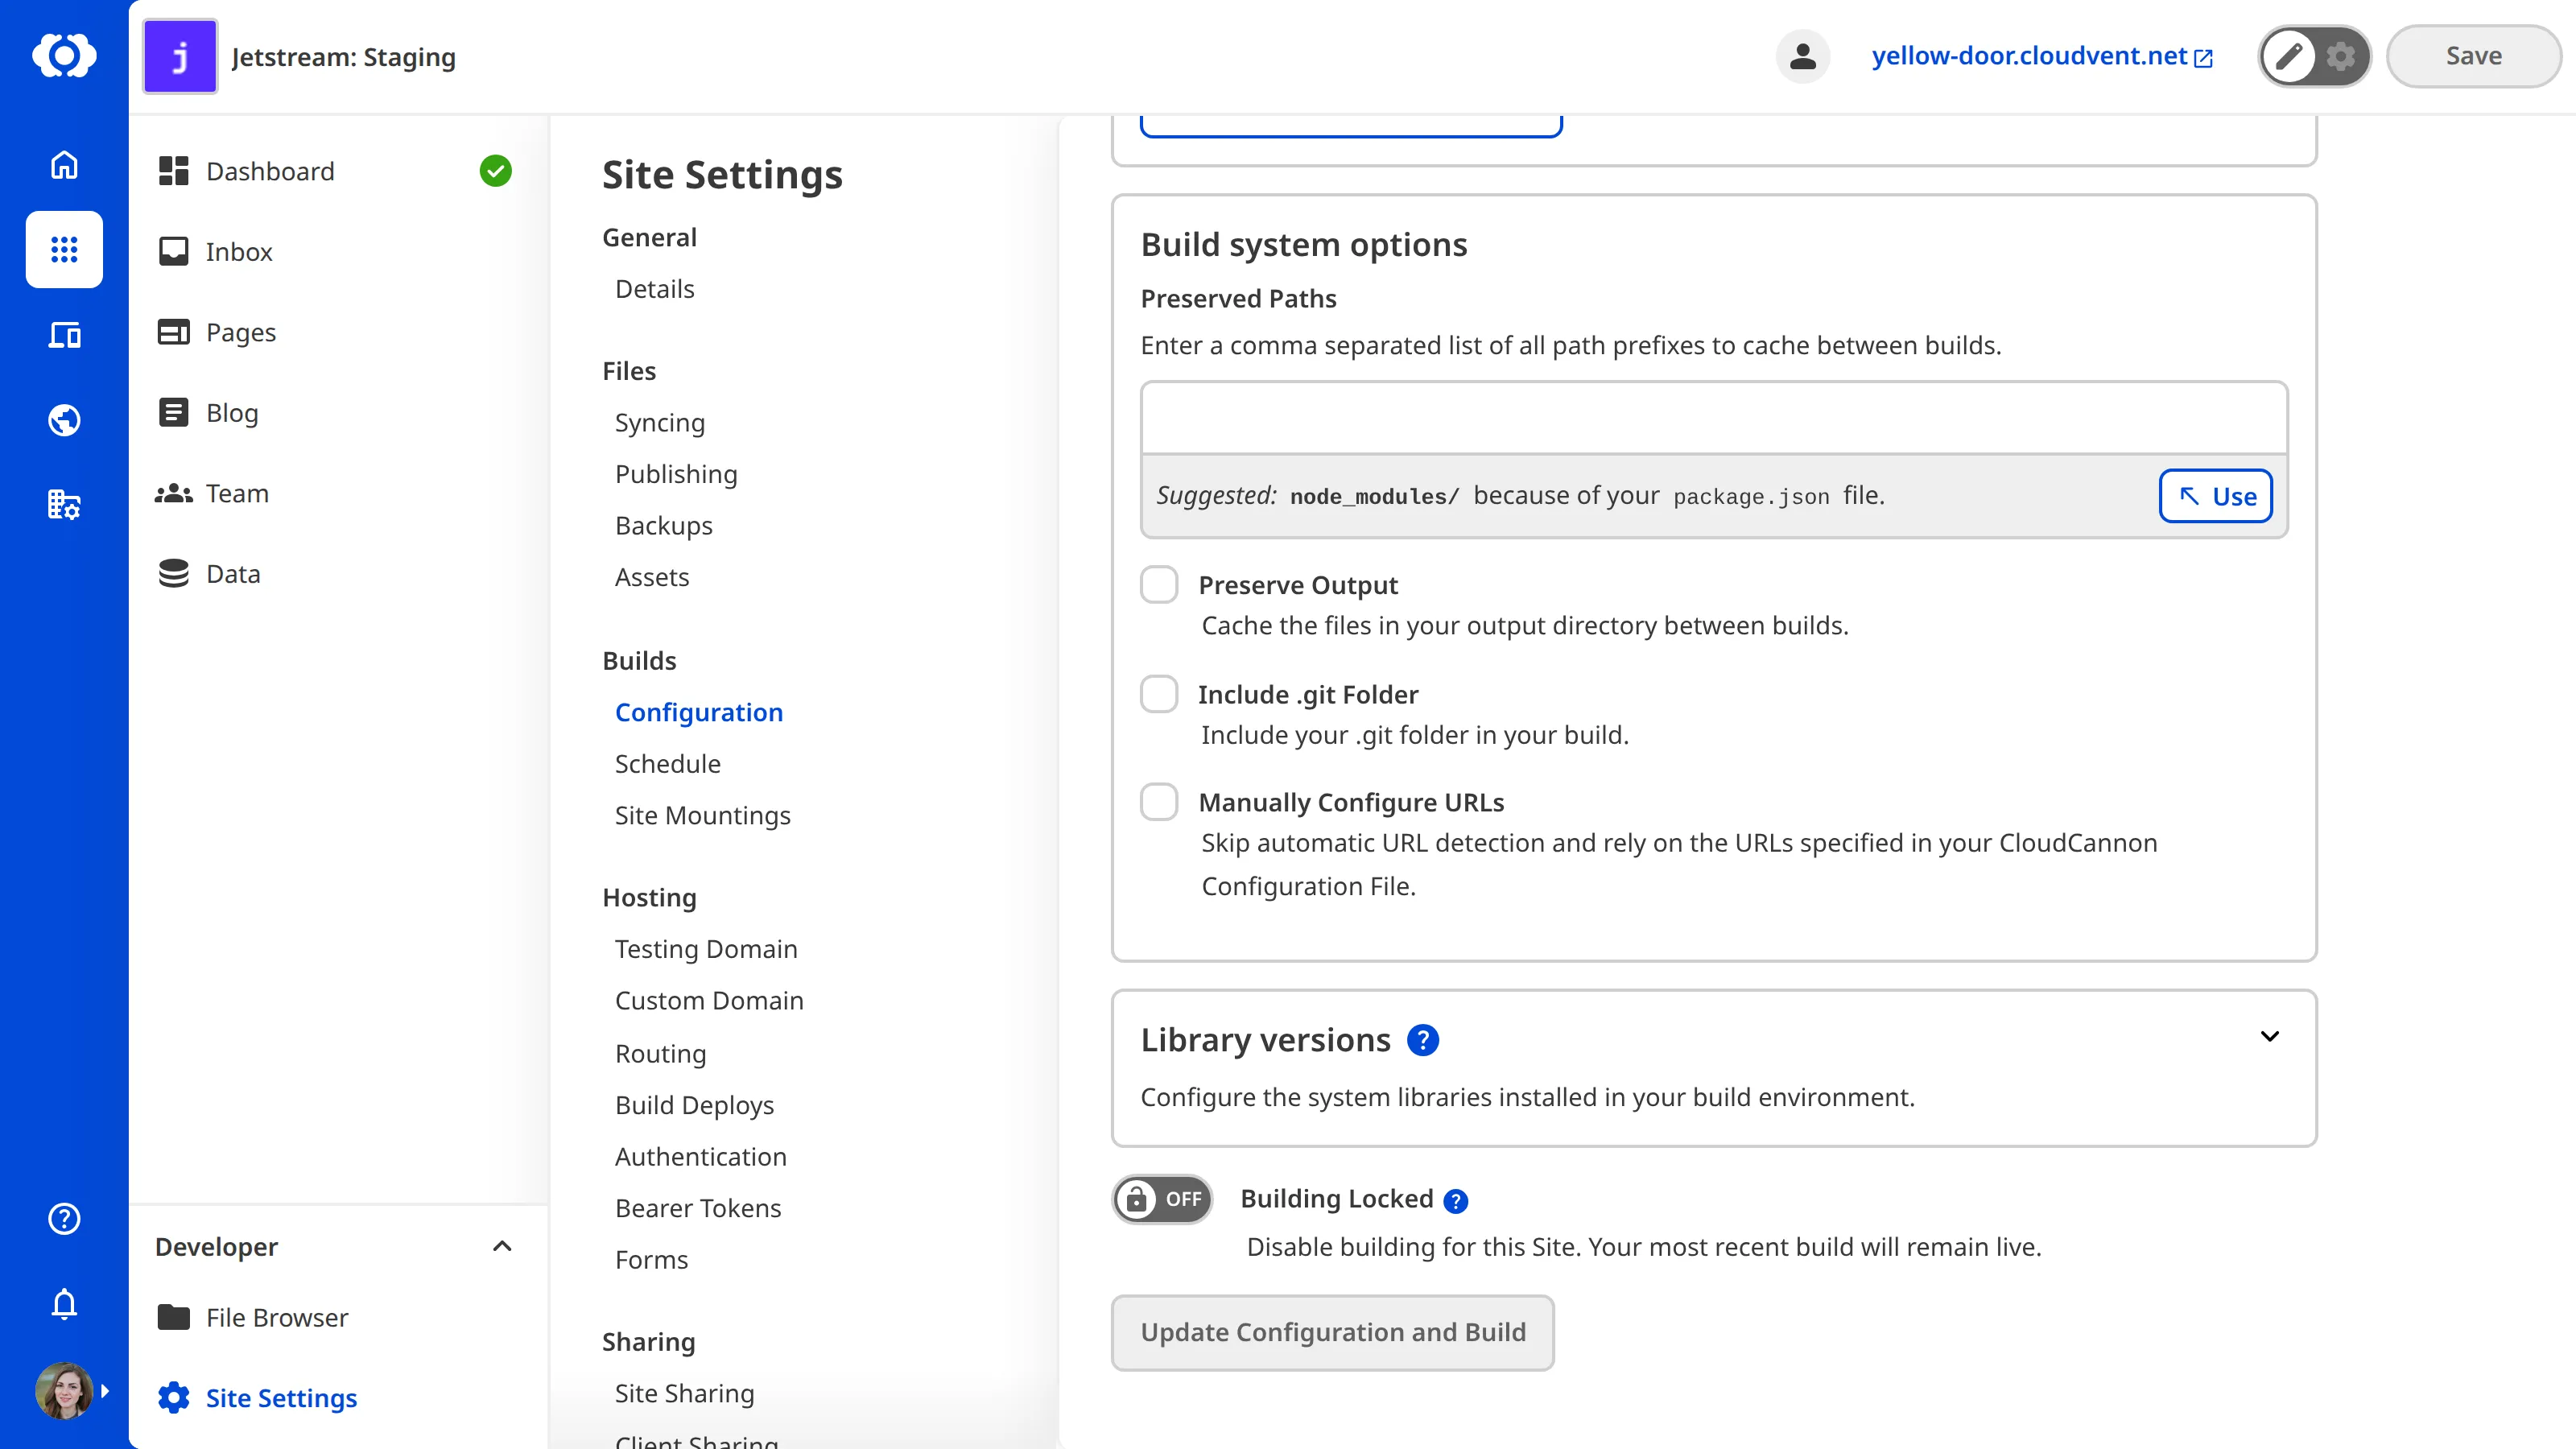The image size is (2576, 1449).
Task: Click the user account icon in header
Action: pyautogui.click(x=1803, y=56)
